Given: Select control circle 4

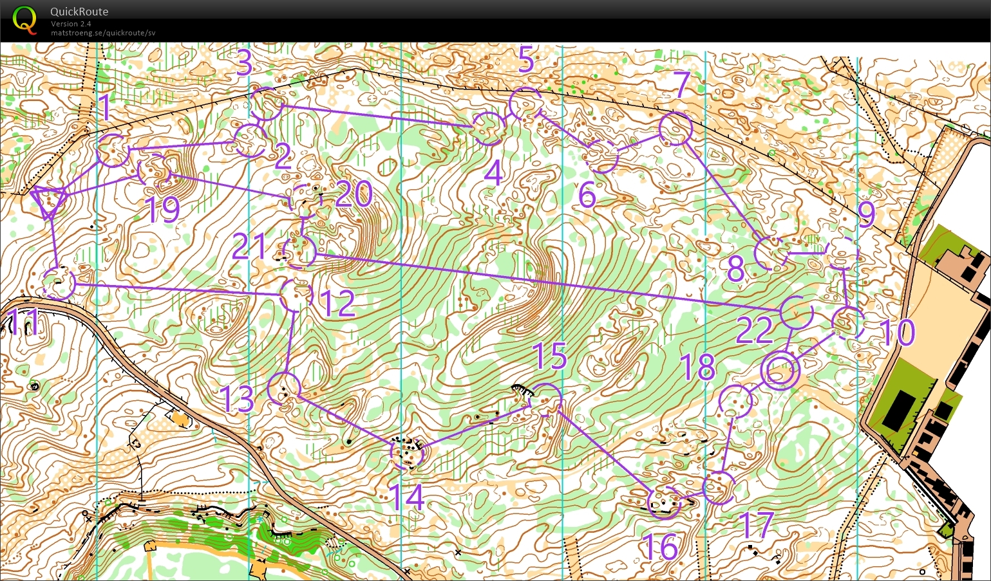Looking at the screenshot, I should pos(487,128).
